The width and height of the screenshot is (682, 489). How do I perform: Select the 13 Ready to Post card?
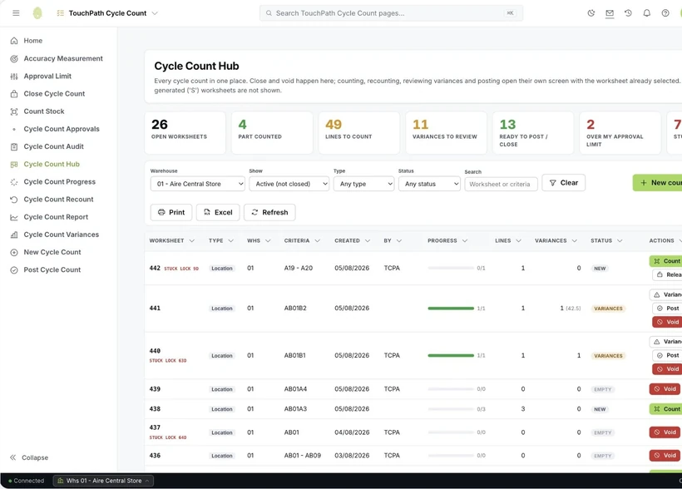point(533,133)
